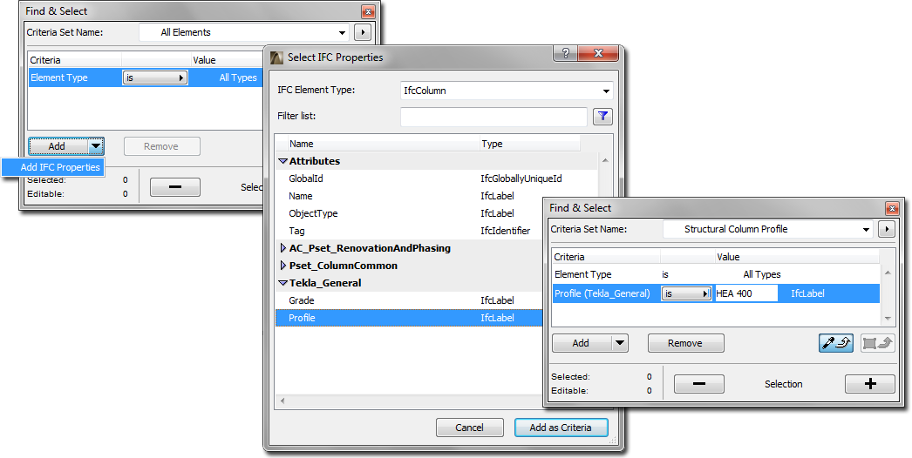The image size is (912, 458).
Task: Click the filter funnel icon beside Filter list
Action: tap(602, 117)
